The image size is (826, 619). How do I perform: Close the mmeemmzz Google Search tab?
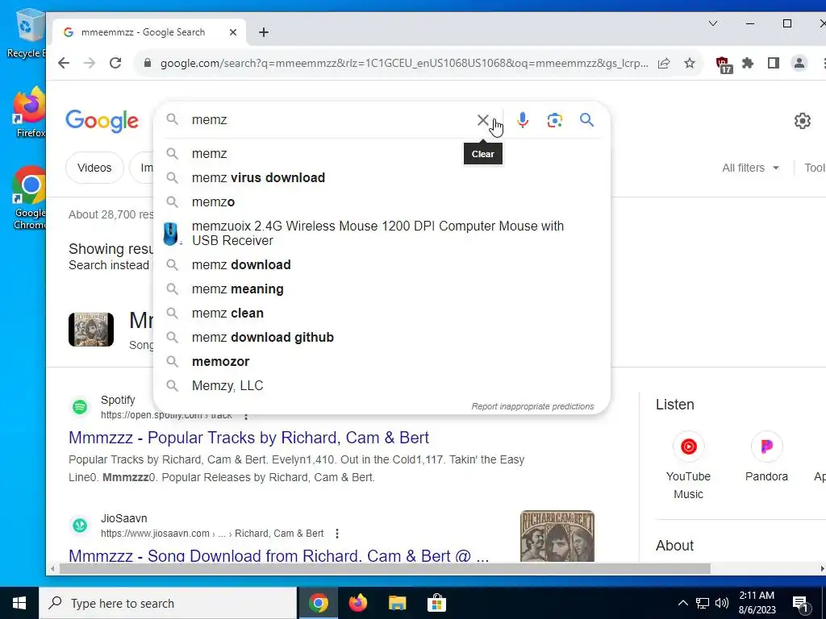[233, 32]
